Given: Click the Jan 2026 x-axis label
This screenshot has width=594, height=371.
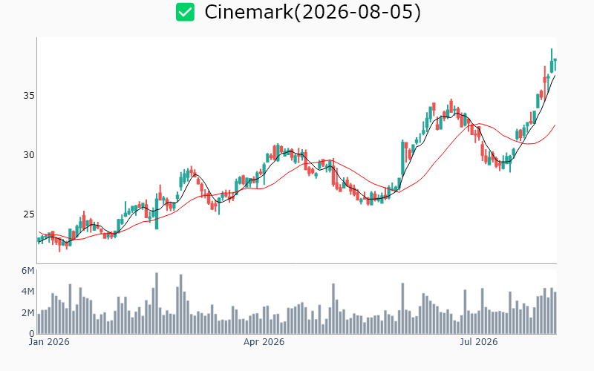Looking at the screenshot, I should [x=49, y=342].
